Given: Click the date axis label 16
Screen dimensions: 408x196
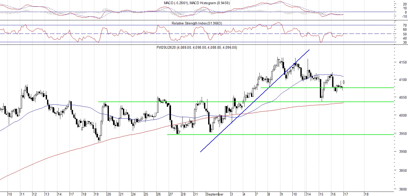Looking at the screenshot, I should (333, 194).
